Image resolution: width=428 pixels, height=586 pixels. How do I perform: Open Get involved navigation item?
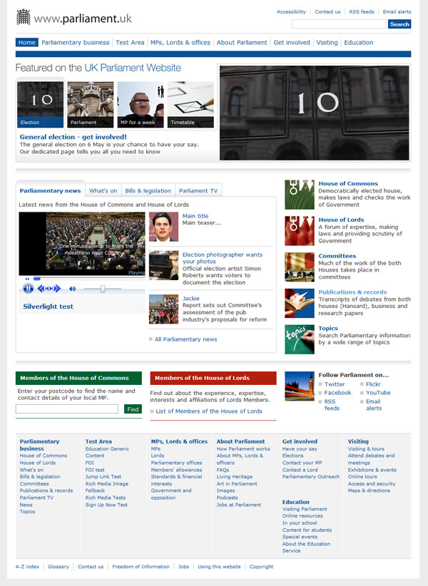coord(292,42)
